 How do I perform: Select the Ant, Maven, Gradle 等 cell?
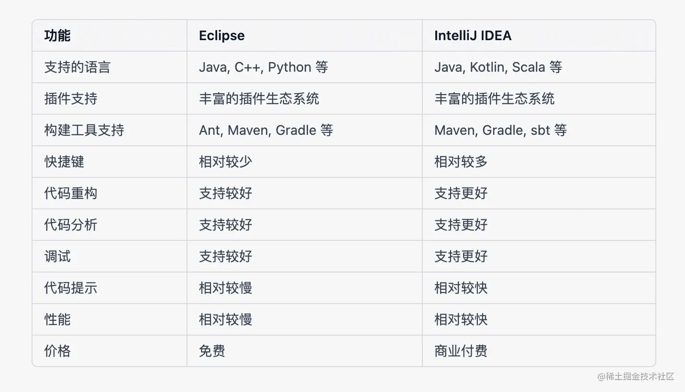(x=266, y=130)
